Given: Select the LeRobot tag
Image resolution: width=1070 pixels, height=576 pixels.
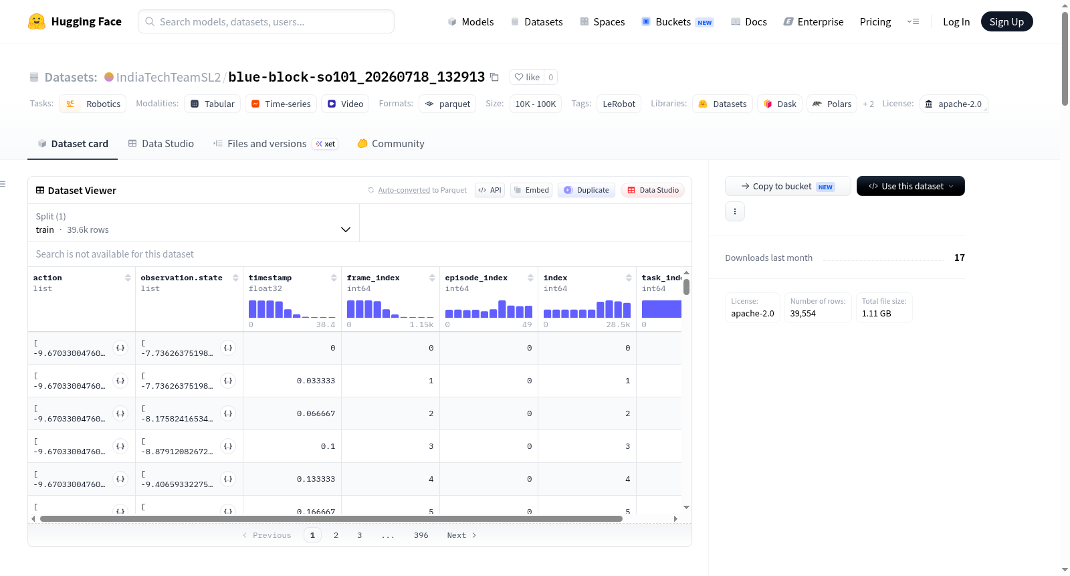Looking at the screenshot, I should pos(619,104).
